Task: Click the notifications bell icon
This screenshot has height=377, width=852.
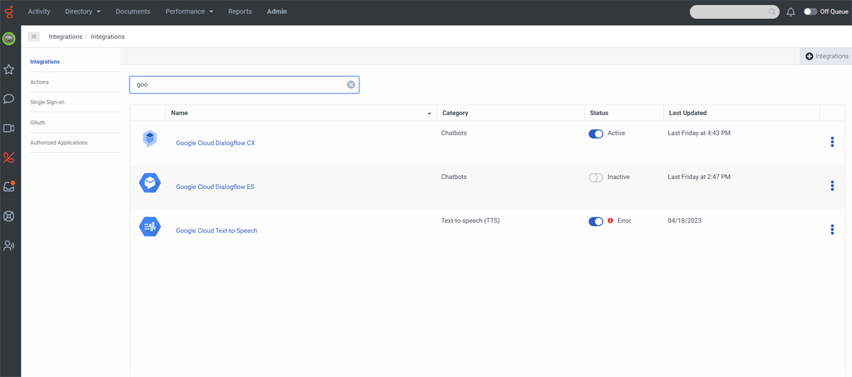Action: (x=791, y=12)
